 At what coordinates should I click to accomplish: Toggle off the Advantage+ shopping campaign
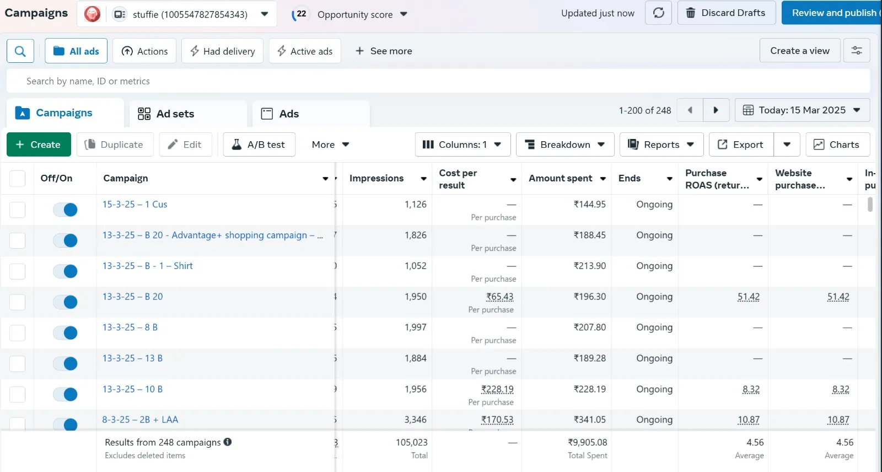(65, 240)
